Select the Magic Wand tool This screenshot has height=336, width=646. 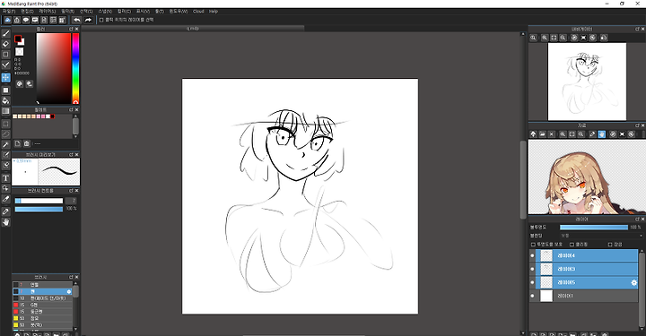(x=5, y=145)
